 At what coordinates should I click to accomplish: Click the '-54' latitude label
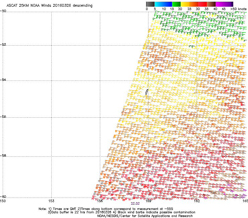click(x=3, y=79)
